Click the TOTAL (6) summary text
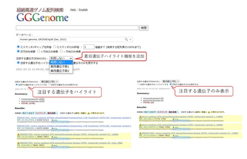Screen dimensions: 247x159 pos(148,103)
